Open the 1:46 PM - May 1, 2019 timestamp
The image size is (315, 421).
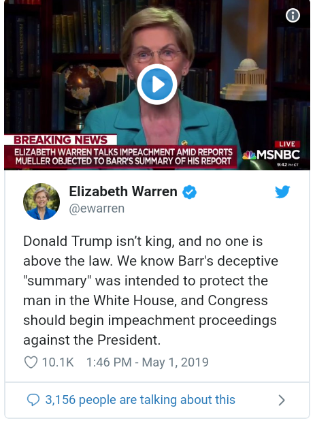point(148,362)
